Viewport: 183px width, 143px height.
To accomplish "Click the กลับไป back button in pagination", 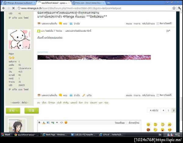I will click(x=154, y=110).
